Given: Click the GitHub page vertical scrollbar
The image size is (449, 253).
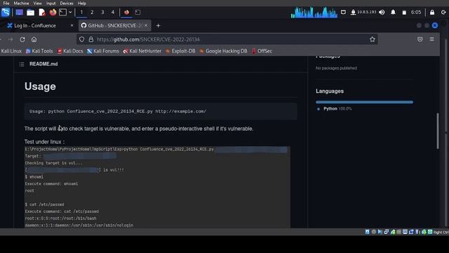Looking at the screenshot, I should [x=438, y=131].
